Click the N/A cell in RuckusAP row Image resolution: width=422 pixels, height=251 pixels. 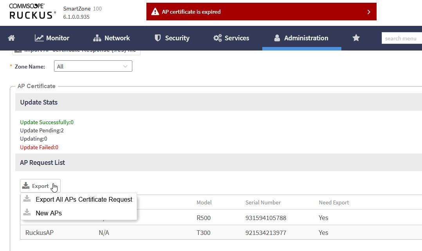click(104, 233)
